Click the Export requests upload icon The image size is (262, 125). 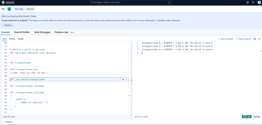click(x=219, y=39)
